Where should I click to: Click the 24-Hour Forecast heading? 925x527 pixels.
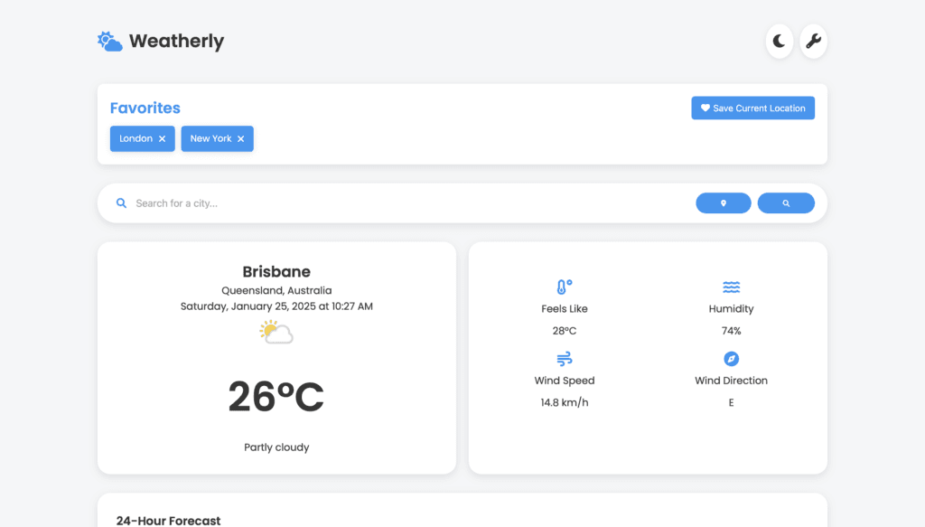click(x=168, y=520)
